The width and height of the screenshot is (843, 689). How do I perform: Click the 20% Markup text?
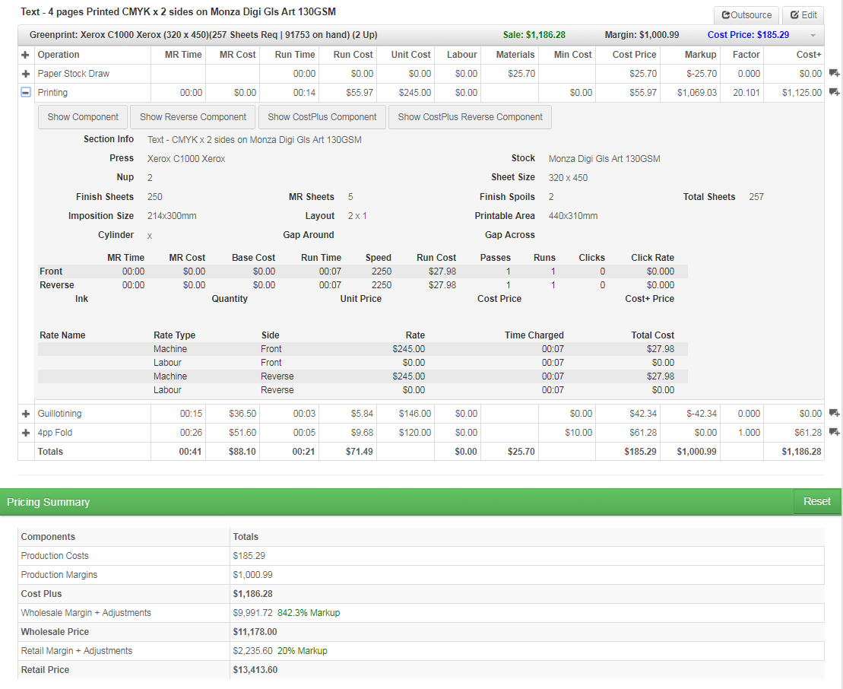pos(302,651)
